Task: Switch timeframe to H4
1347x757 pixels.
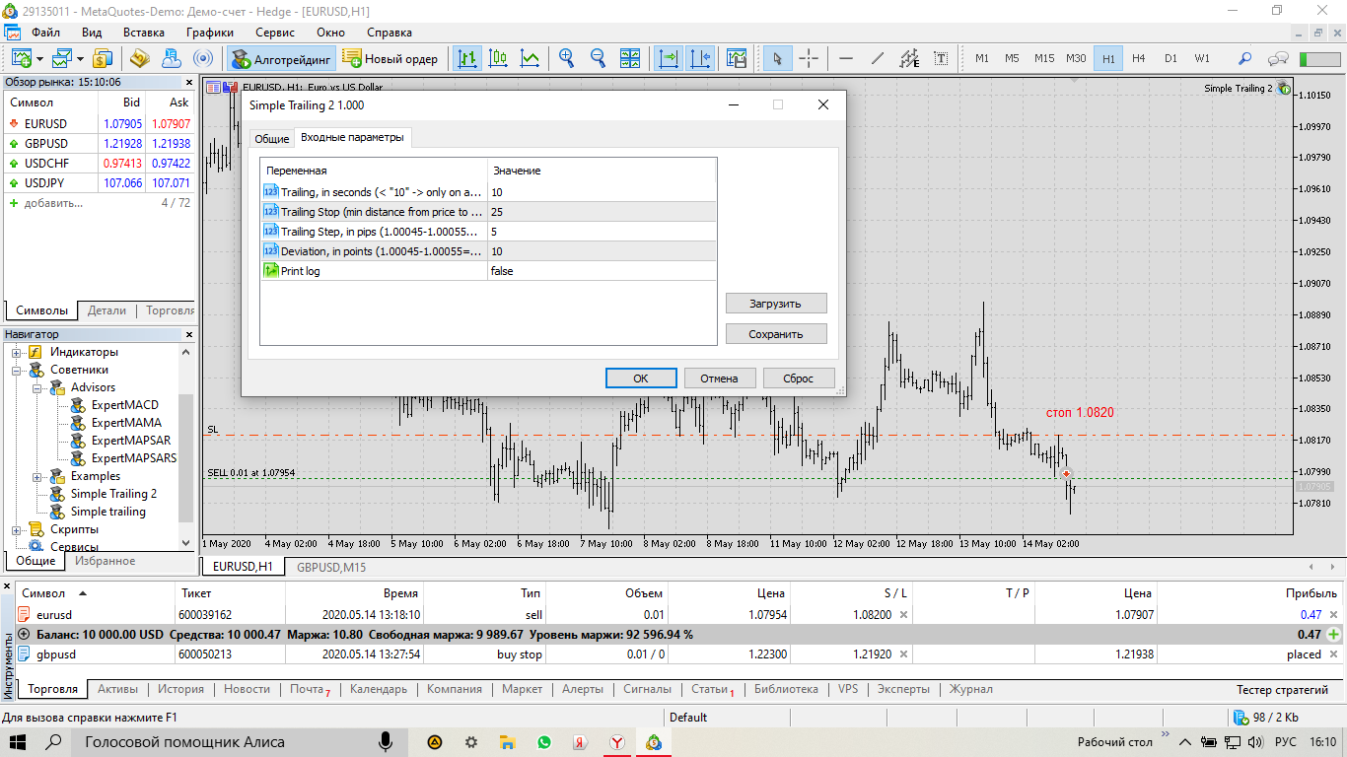Action: tap(1139, 58)
